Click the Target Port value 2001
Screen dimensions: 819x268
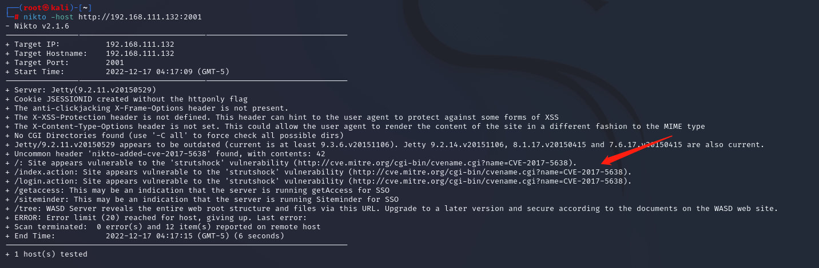[x=115, y=62]
